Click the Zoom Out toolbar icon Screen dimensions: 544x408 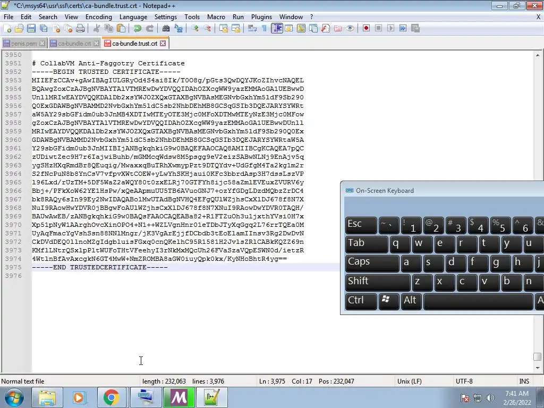pos(207,29)
